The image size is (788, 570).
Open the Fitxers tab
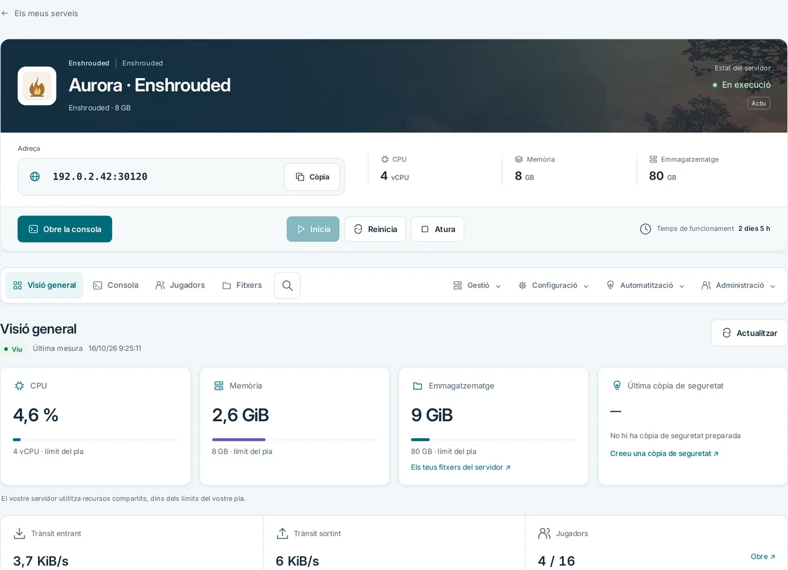tap(242, 286)
